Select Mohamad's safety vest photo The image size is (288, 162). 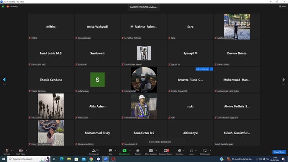point(144,106)
